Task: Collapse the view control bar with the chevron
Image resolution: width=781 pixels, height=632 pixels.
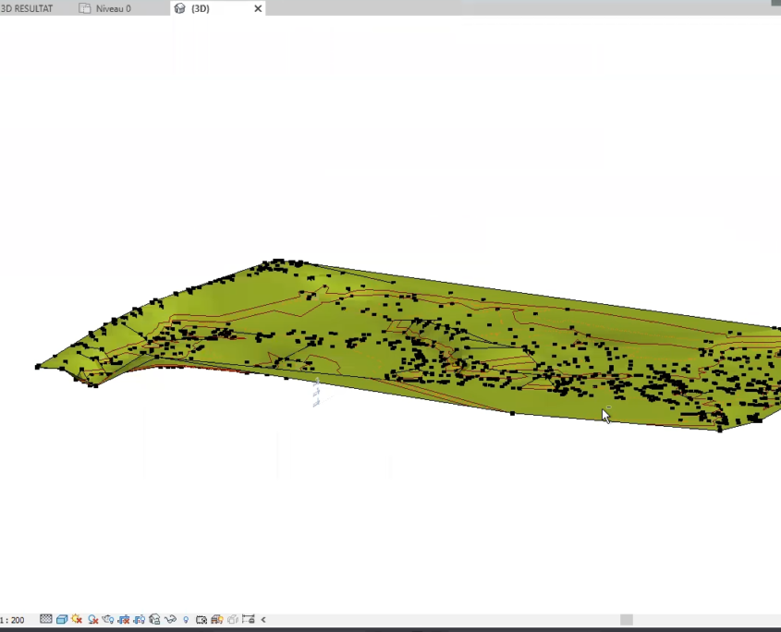Action: [263, 620]
